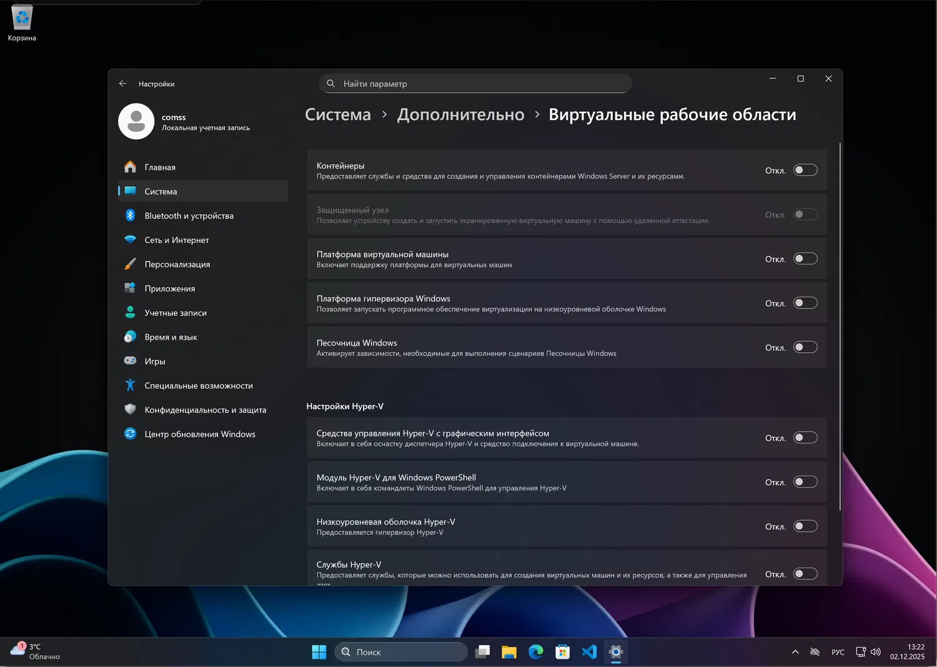Switch on Низкоуровневая оболочка Hyper-V
This screenshot has width=937, height=667.
(805, 526)
